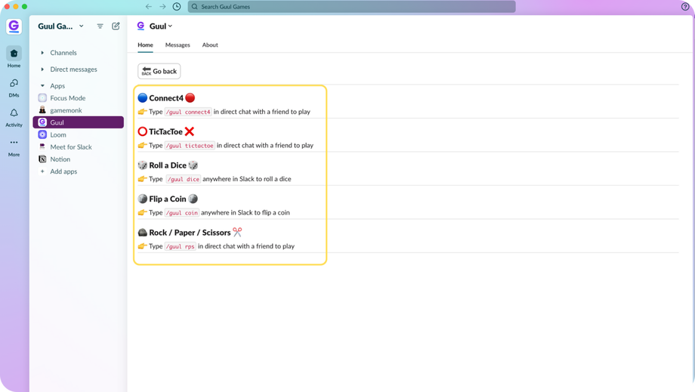Open the Guul Games workspace dropdown
The width and height of the screenshot is (695, 392).
pos(60,26)
